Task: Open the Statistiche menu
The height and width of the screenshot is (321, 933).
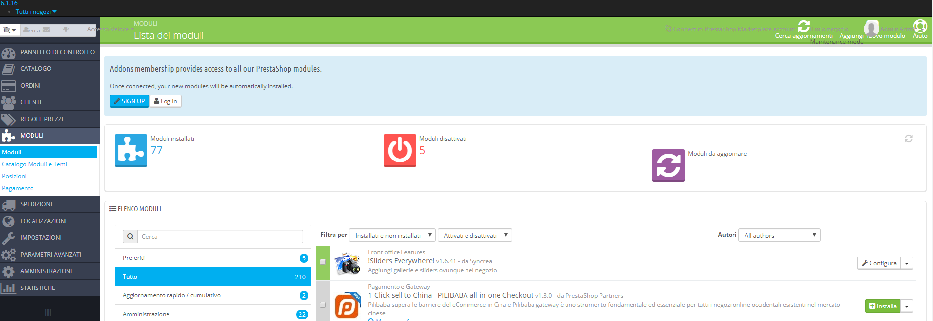Action: (x=50, y=288)
